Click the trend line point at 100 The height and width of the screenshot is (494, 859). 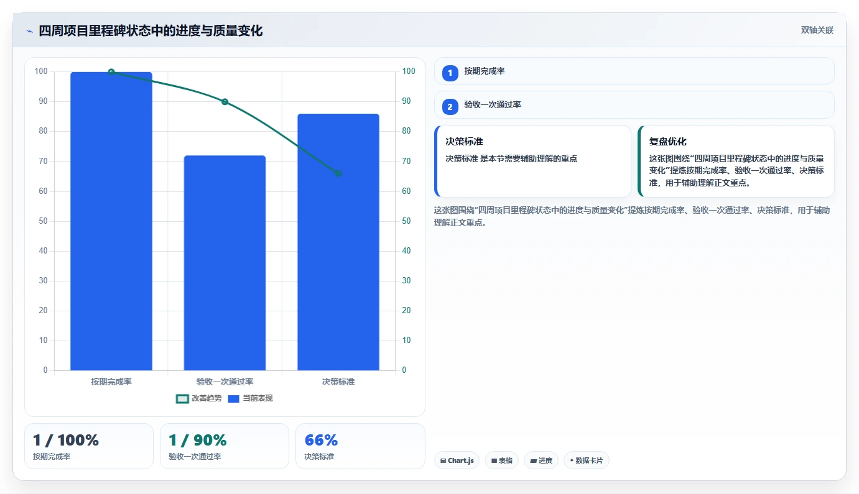coord(111,72)
